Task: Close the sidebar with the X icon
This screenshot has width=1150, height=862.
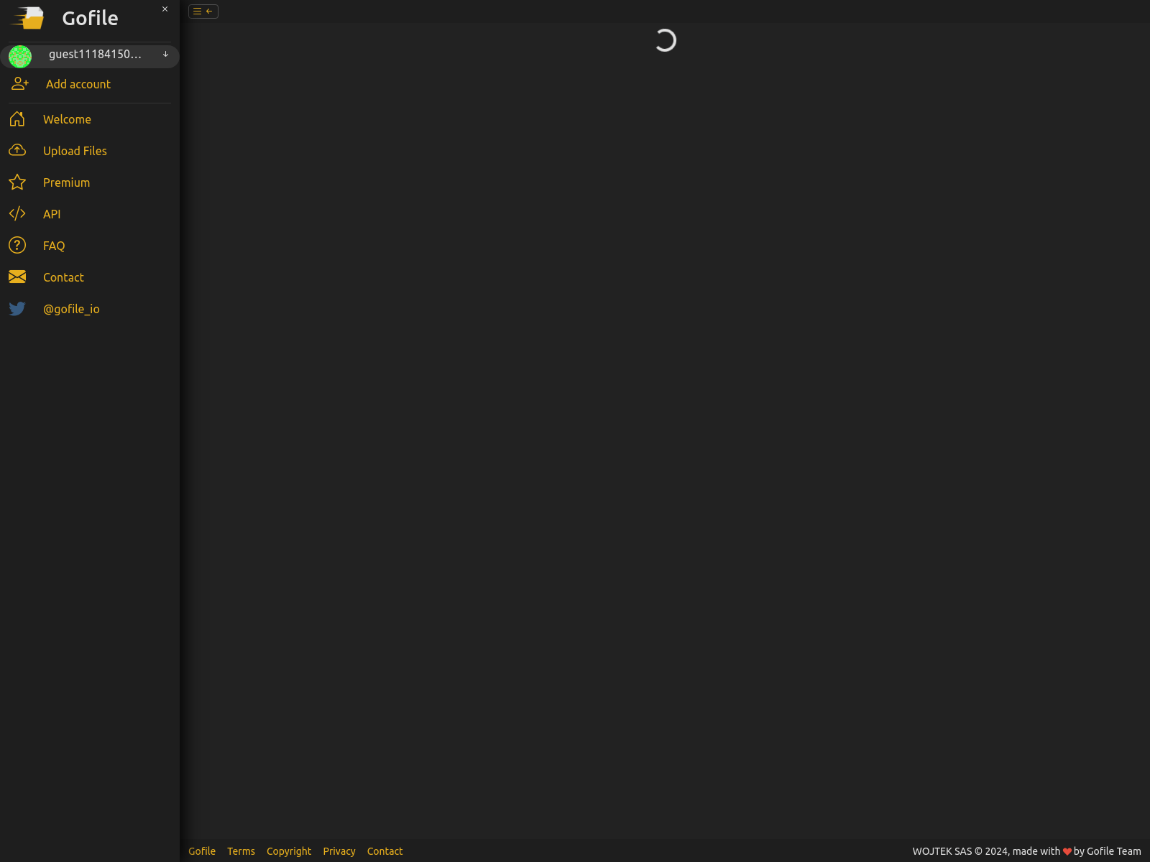Action: point(165,9)
